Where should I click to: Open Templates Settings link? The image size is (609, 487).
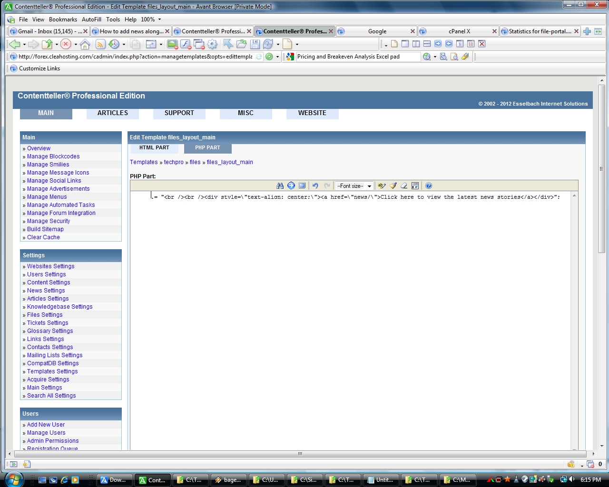[52, 371]
